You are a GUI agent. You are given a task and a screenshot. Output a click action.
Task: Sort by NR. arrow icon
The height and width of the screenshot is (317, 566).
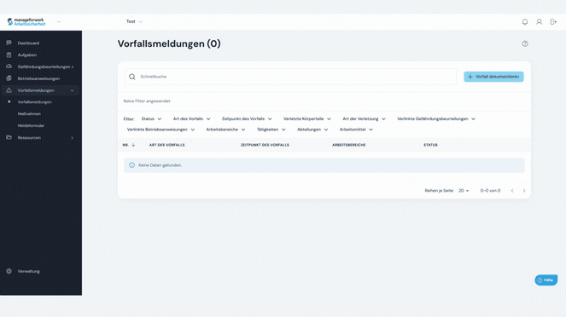tap(133, 145)
